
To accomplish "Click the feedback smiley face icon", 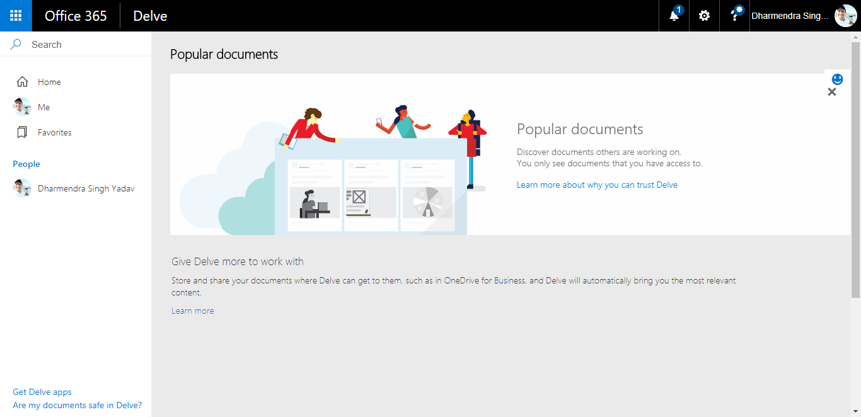I will pos(838,79).
